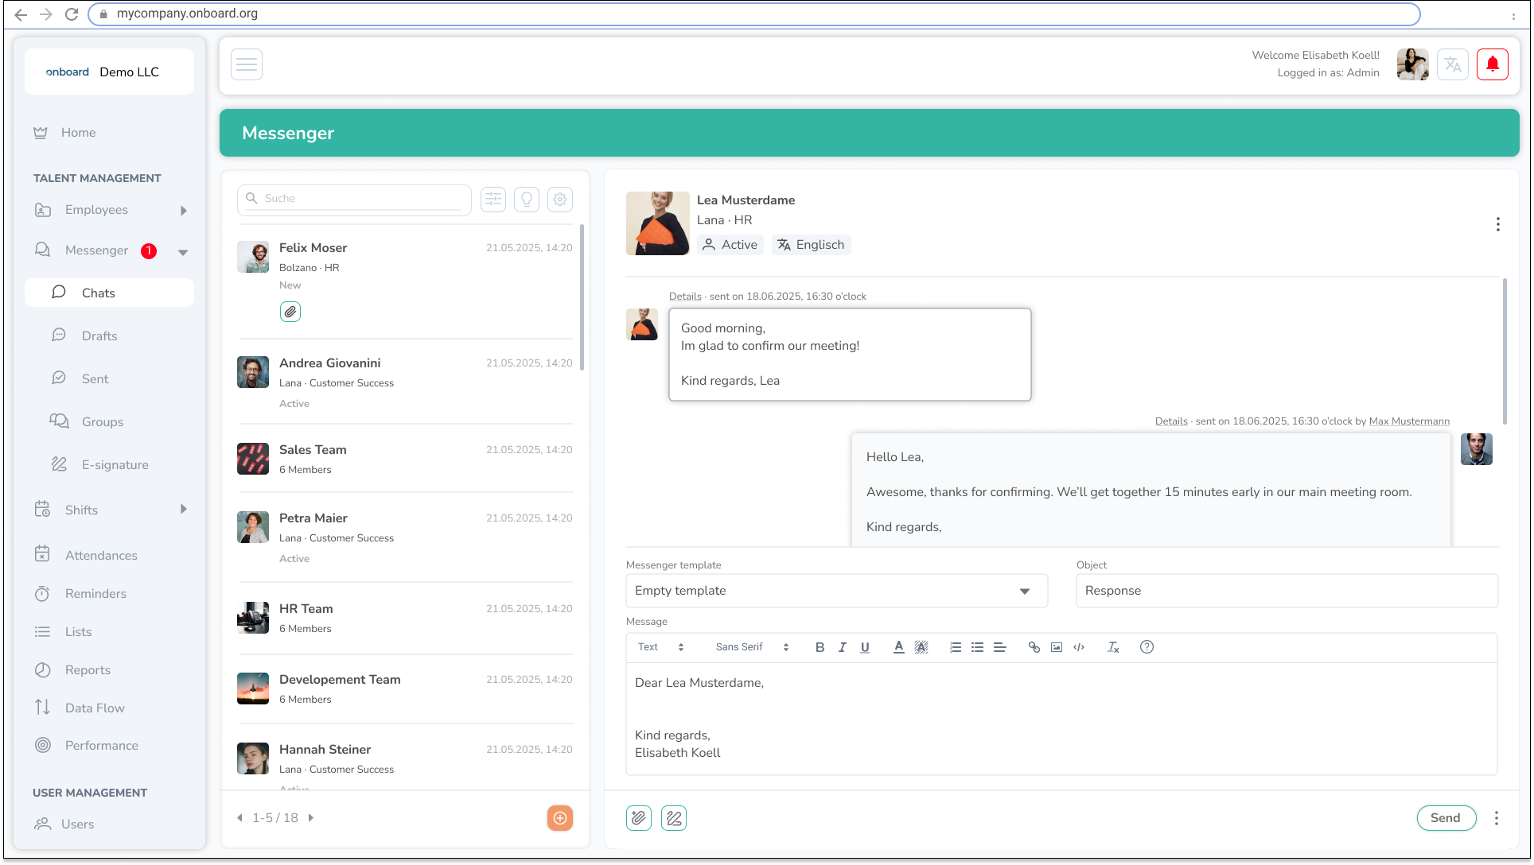The height and width of the screenshot is (865, 1534).
Task: Open Max Mustermann sender link
Action: [1409, 421]
